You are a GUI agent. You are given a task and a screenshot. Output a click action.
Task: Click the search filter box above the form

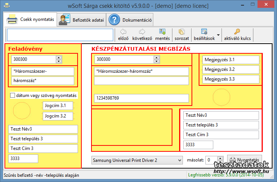[60, 35]
